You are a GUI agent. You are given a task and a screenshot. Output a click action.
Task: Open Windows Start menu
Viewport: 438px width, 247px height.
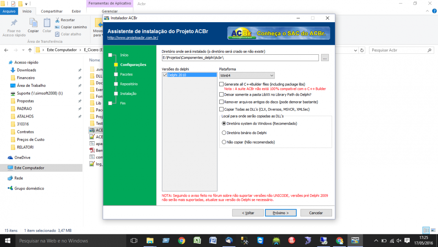[8, 241]
